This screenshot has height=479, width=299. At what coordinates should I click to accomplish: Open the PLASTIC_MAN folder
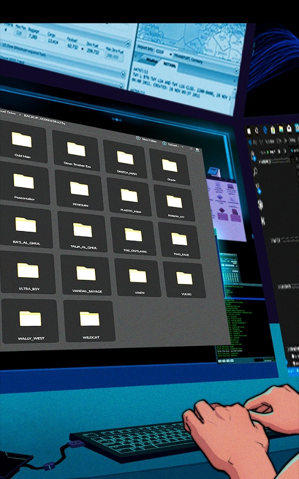(130, 197)
